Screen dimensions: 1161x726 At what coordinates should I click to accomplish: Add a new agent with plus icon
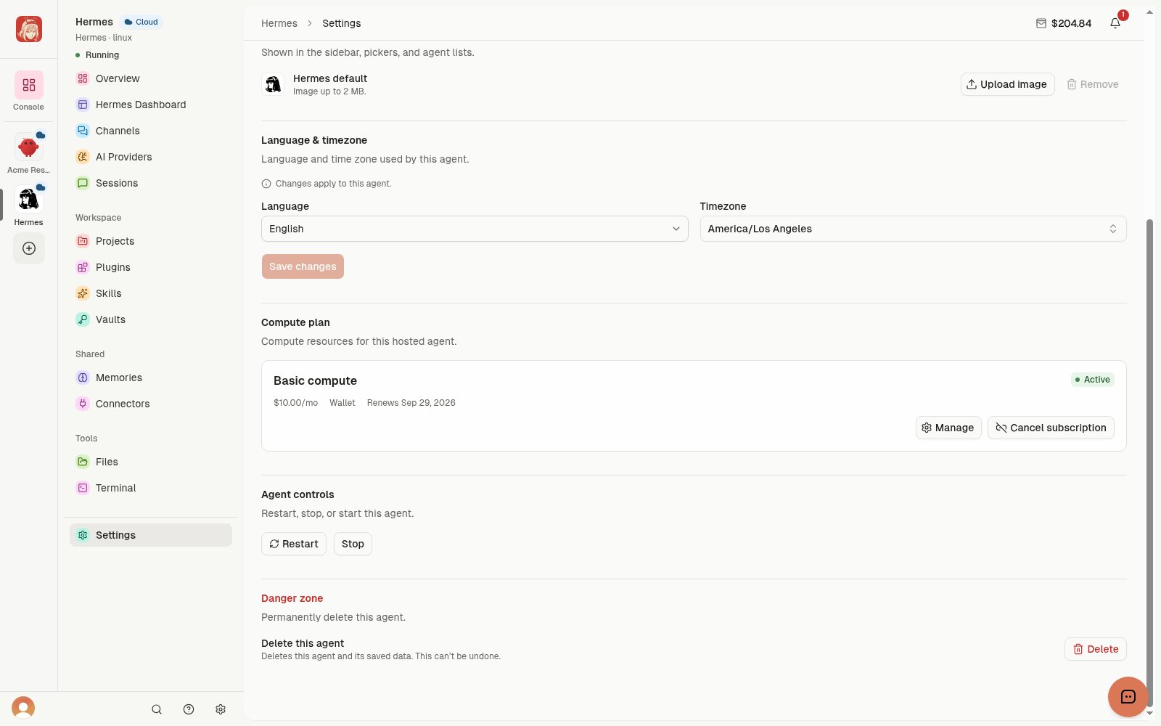pos(29,248)
